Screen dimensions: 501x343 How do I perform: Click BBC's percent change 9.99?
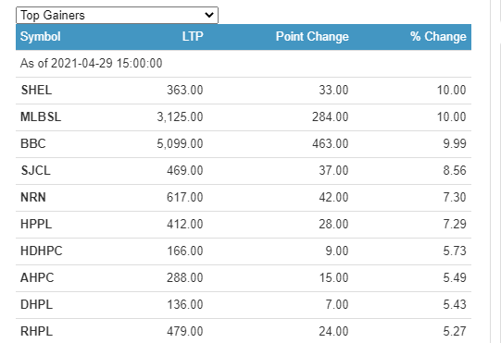pos(455,143)
